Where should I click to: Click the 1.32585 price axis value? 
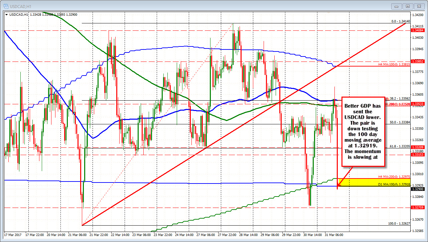418,231
